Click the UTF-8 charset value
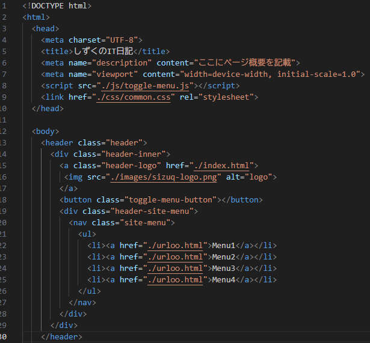 tap(122, 40)
